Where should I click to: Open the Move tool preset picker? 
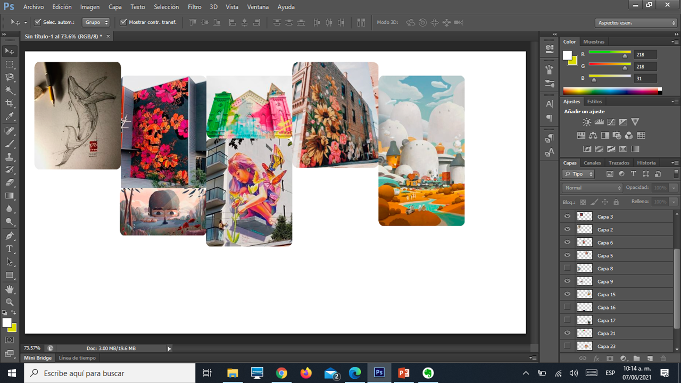(19, 22)
